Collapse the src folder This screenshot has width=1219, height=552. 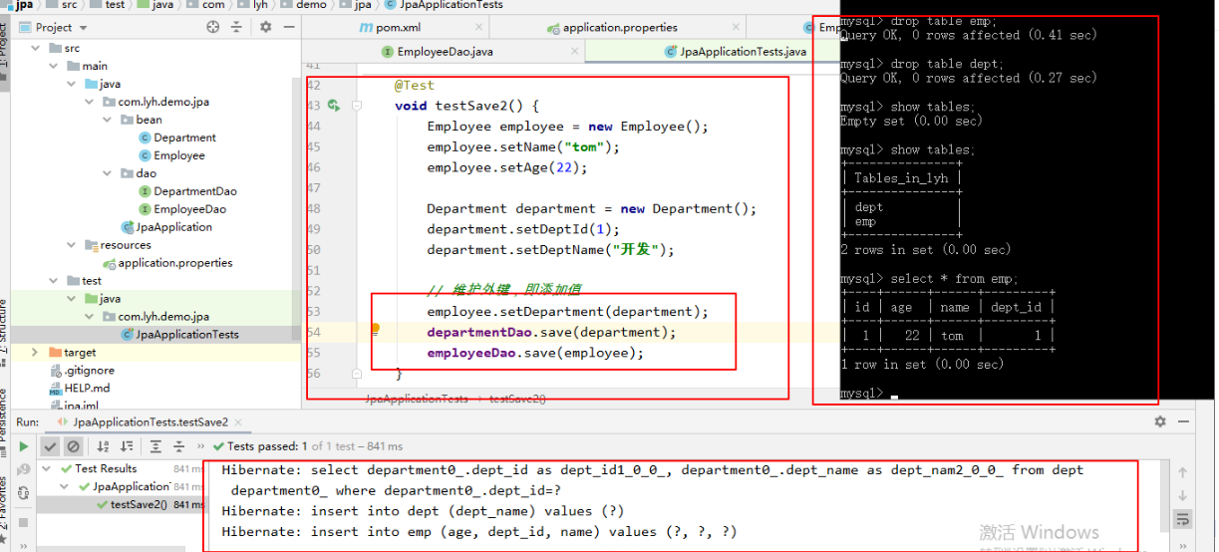36,48
